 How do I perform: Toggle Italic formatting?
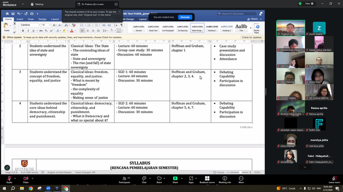click(x=28, y=31)
